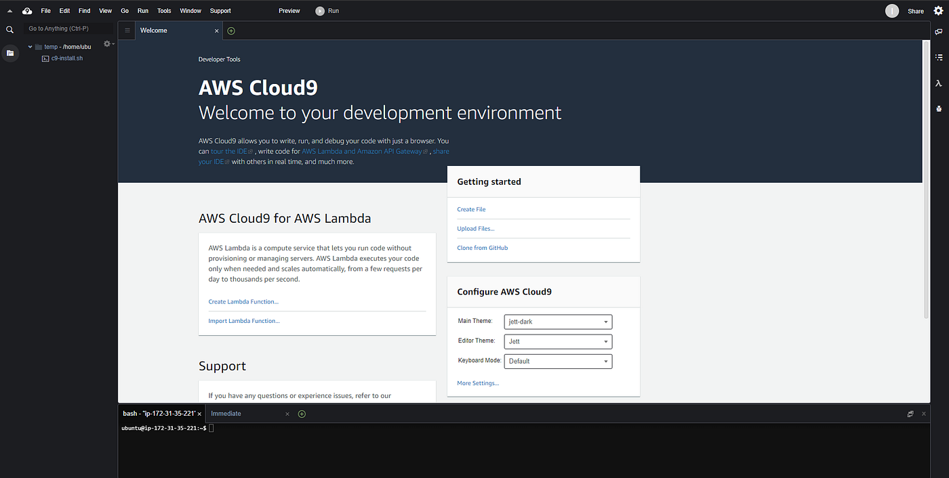Image resolution: width=949 pixels, height=478 pixels.
Task: Open the More Settings link
Action: click(478, 383)
